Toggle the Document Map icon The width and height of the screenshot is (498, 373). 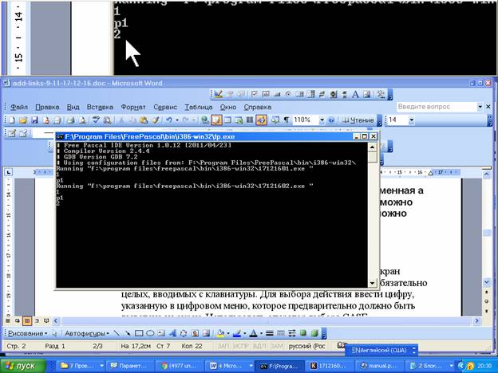[275, 120]
